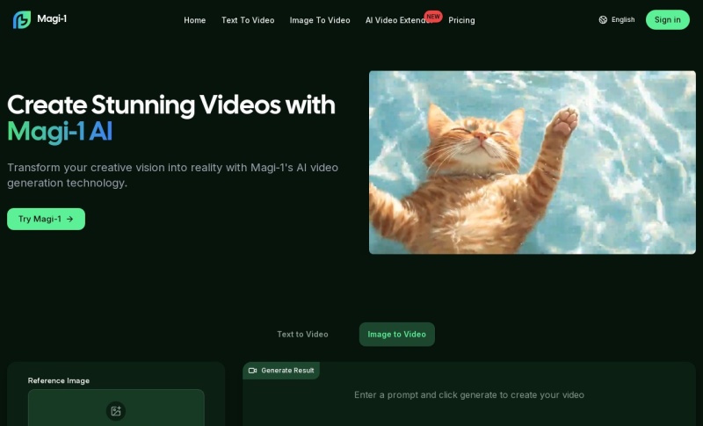
Task: Click the 'Transform your creative vision' description
Action: pyautogui.click(x=172, y=175)
